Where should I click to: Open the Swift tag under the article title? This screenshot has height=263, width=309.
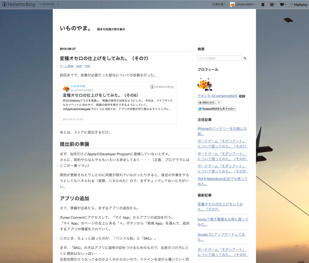[79, 66]
